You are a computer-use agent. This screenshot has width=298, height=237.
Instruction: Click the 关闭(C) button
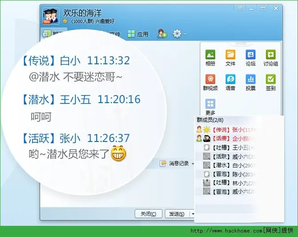tap(148, 214)
